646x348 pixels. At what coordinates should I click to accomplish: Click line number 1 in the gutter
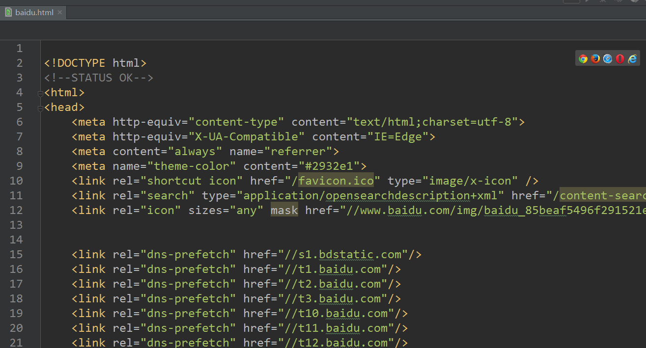pyautogui.click(x=19, y=48)
